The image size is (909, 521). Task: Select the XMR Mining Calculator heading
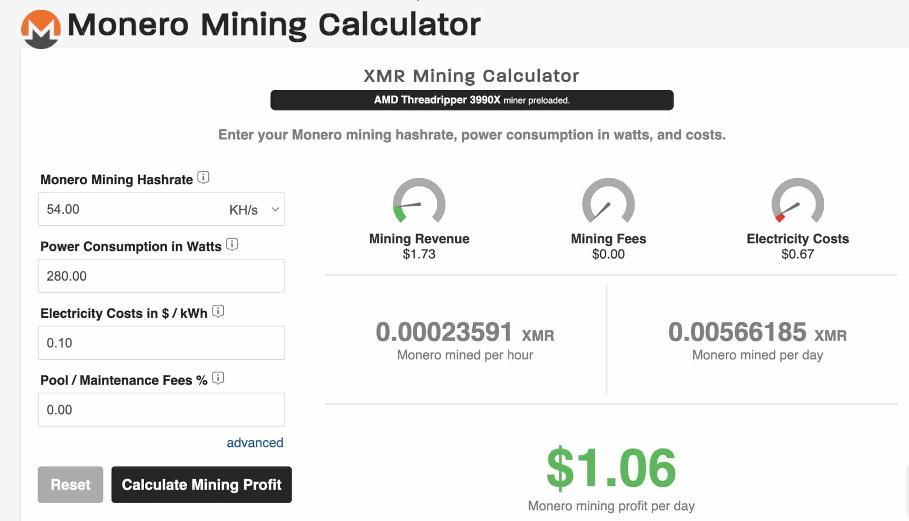(x=470, y=75)
